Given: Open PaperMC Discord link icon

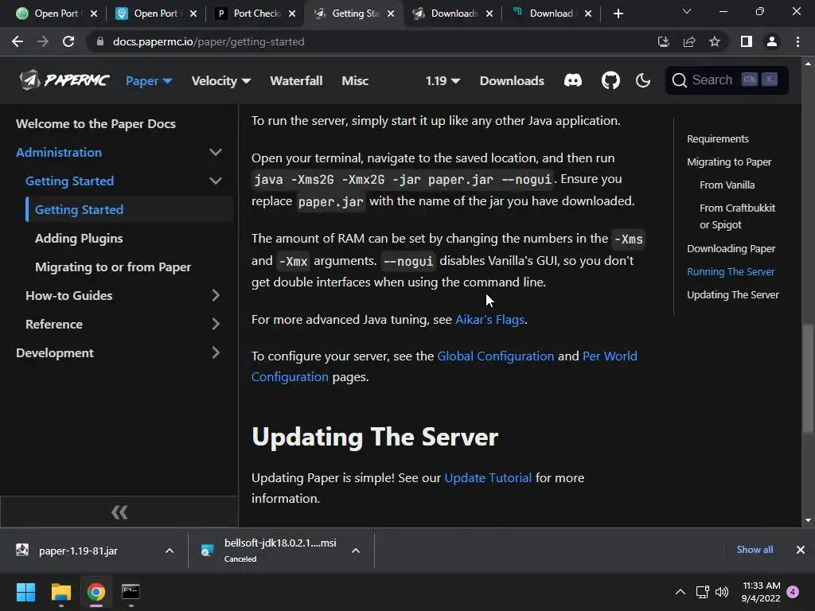Looking at the screenshot, I should 573,80.
